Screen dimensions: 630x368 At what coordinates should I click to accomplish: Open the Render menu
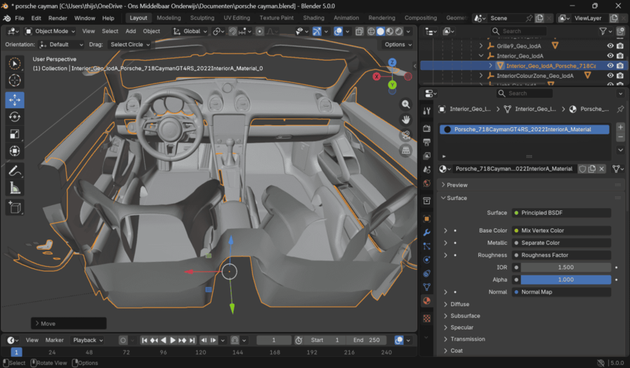pyautogui.click(x=58, y=18)
